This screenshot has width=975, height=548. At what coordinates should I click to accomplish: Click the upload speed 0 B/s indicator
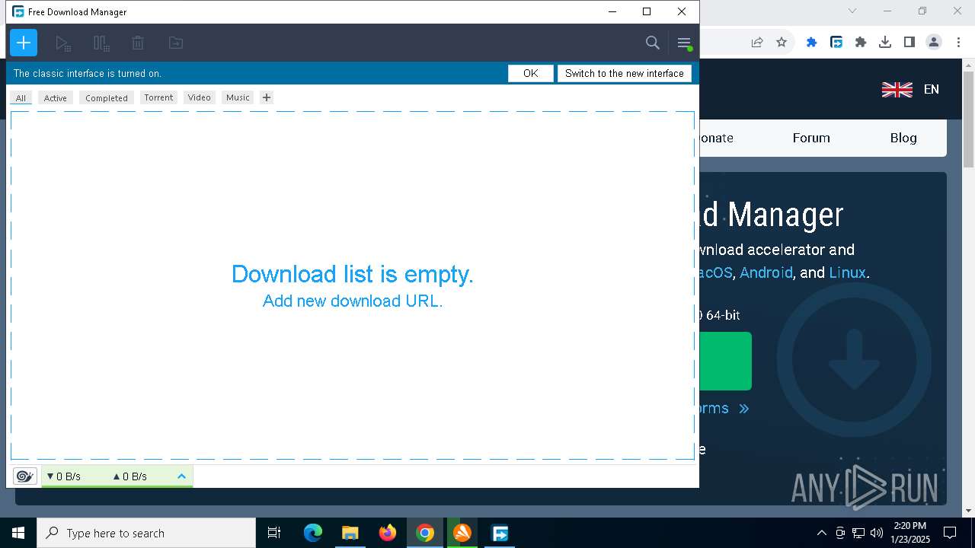tap(130, 476)
